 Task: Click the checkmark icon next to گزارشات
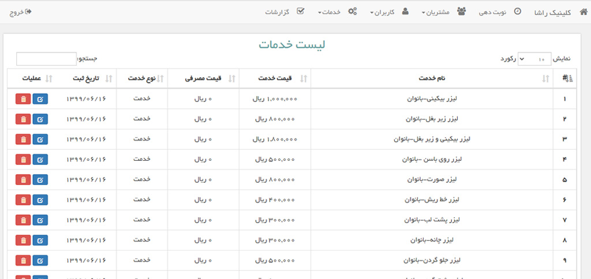coord(301,11)
